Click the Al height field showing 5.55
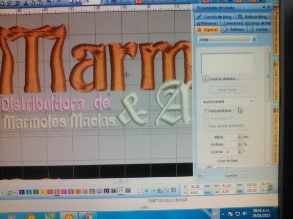Viewport: 293px width, 219px height. click(x=228, y=192)
